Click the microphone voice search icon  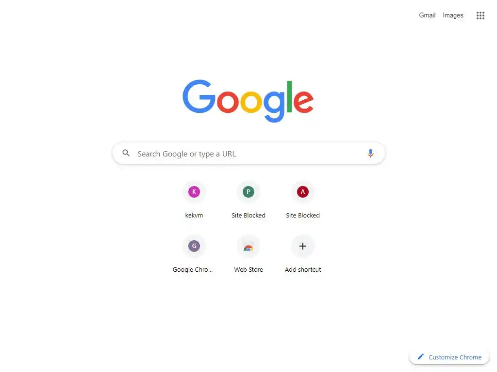coord(370,154)
